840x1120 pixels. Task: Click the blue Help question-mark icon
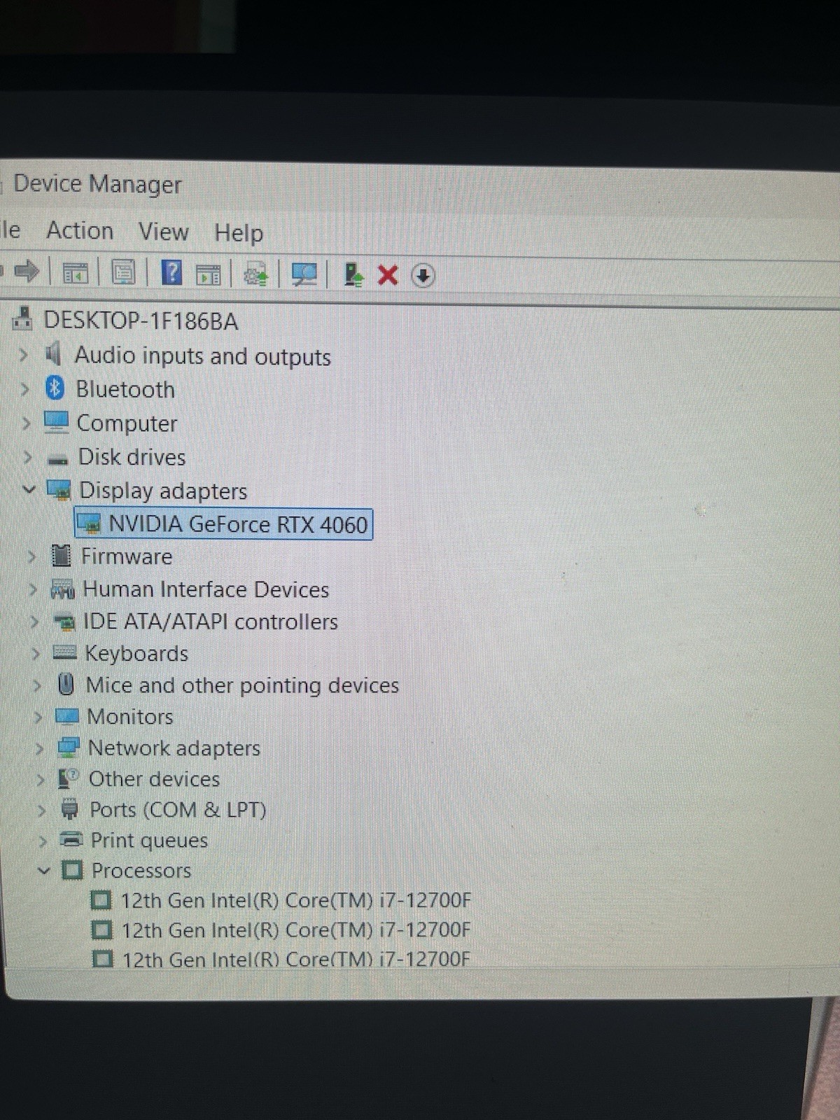[171, 272]
